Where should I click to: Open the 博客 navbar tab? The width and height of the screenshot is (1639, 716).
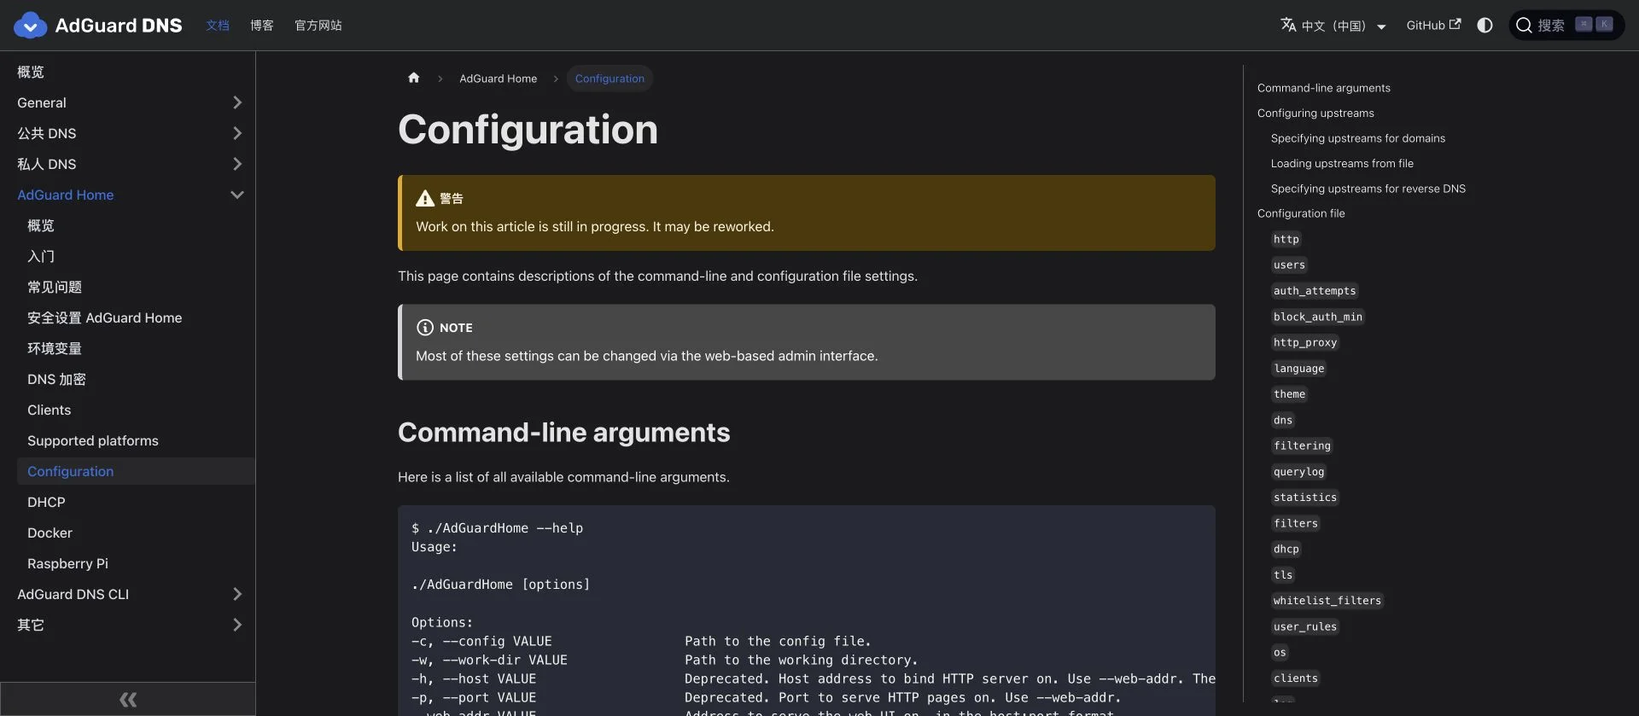coord(262,26)
